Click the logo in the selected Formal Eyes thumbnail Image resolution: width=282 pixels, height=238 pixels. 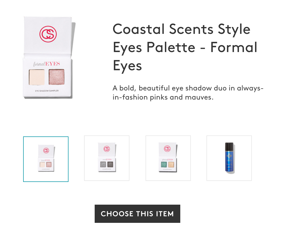(x=46, y=150)
